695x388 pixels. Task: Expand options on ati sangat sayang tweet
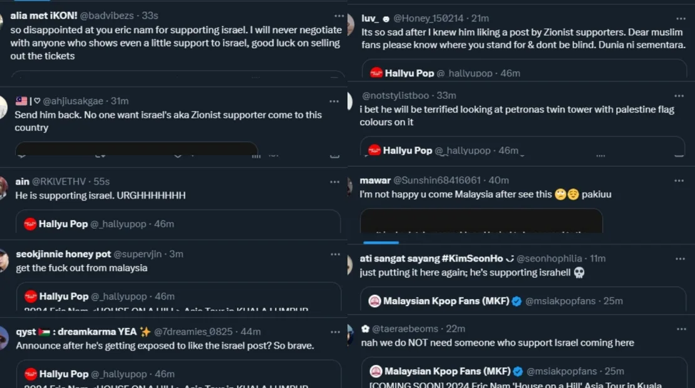click(679, 258)
